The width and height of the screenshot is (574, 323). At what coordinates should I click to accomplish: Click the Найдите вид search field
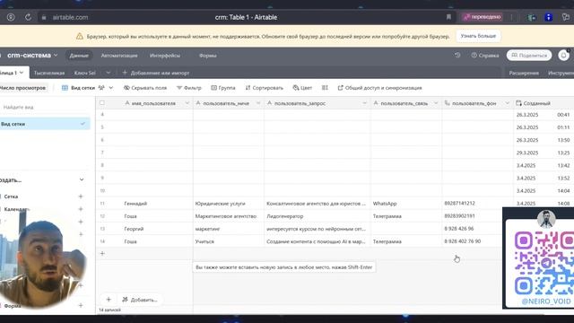click(44, 108)
